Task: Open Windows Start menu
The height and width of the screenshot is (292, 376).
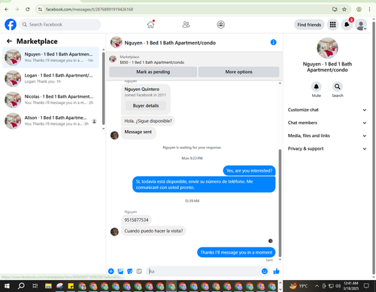Action: click(x=7, y=286)
